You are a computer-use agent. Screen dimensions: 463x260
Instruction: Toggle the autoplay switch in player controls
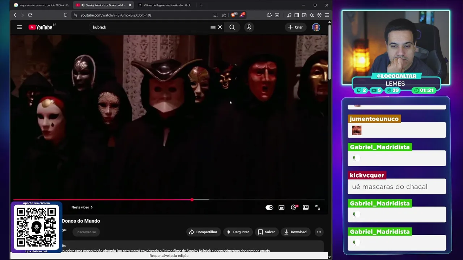[269, 207]
